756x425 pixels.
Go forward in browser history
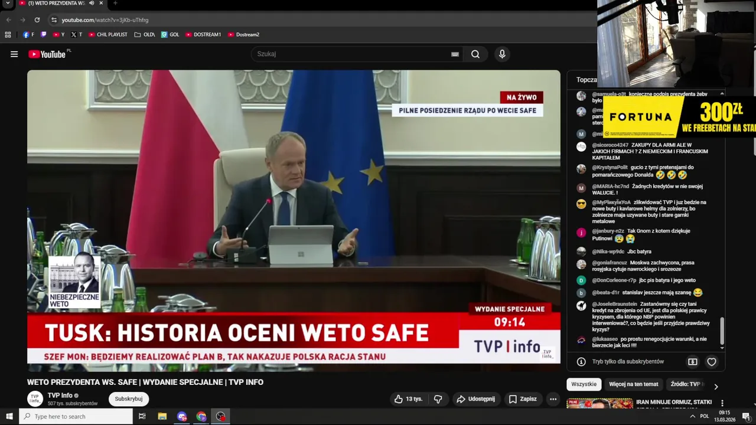click(22, 19)
